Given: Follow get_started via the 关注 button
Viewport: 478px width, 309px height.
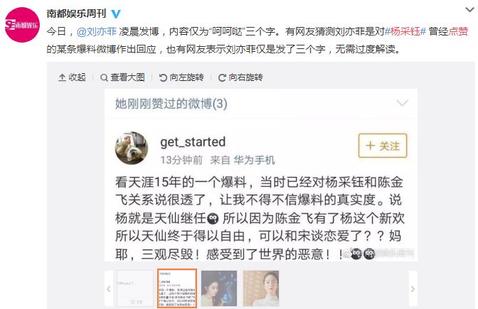Looking at the screenshot, I should [x=383, y=146].
